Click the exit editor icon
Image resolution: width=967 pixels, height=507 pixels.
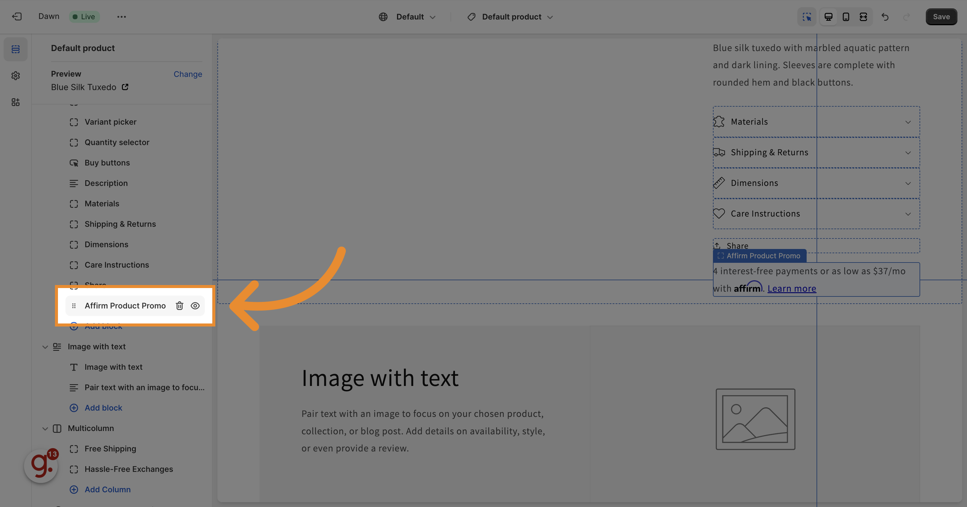(17, 17)
